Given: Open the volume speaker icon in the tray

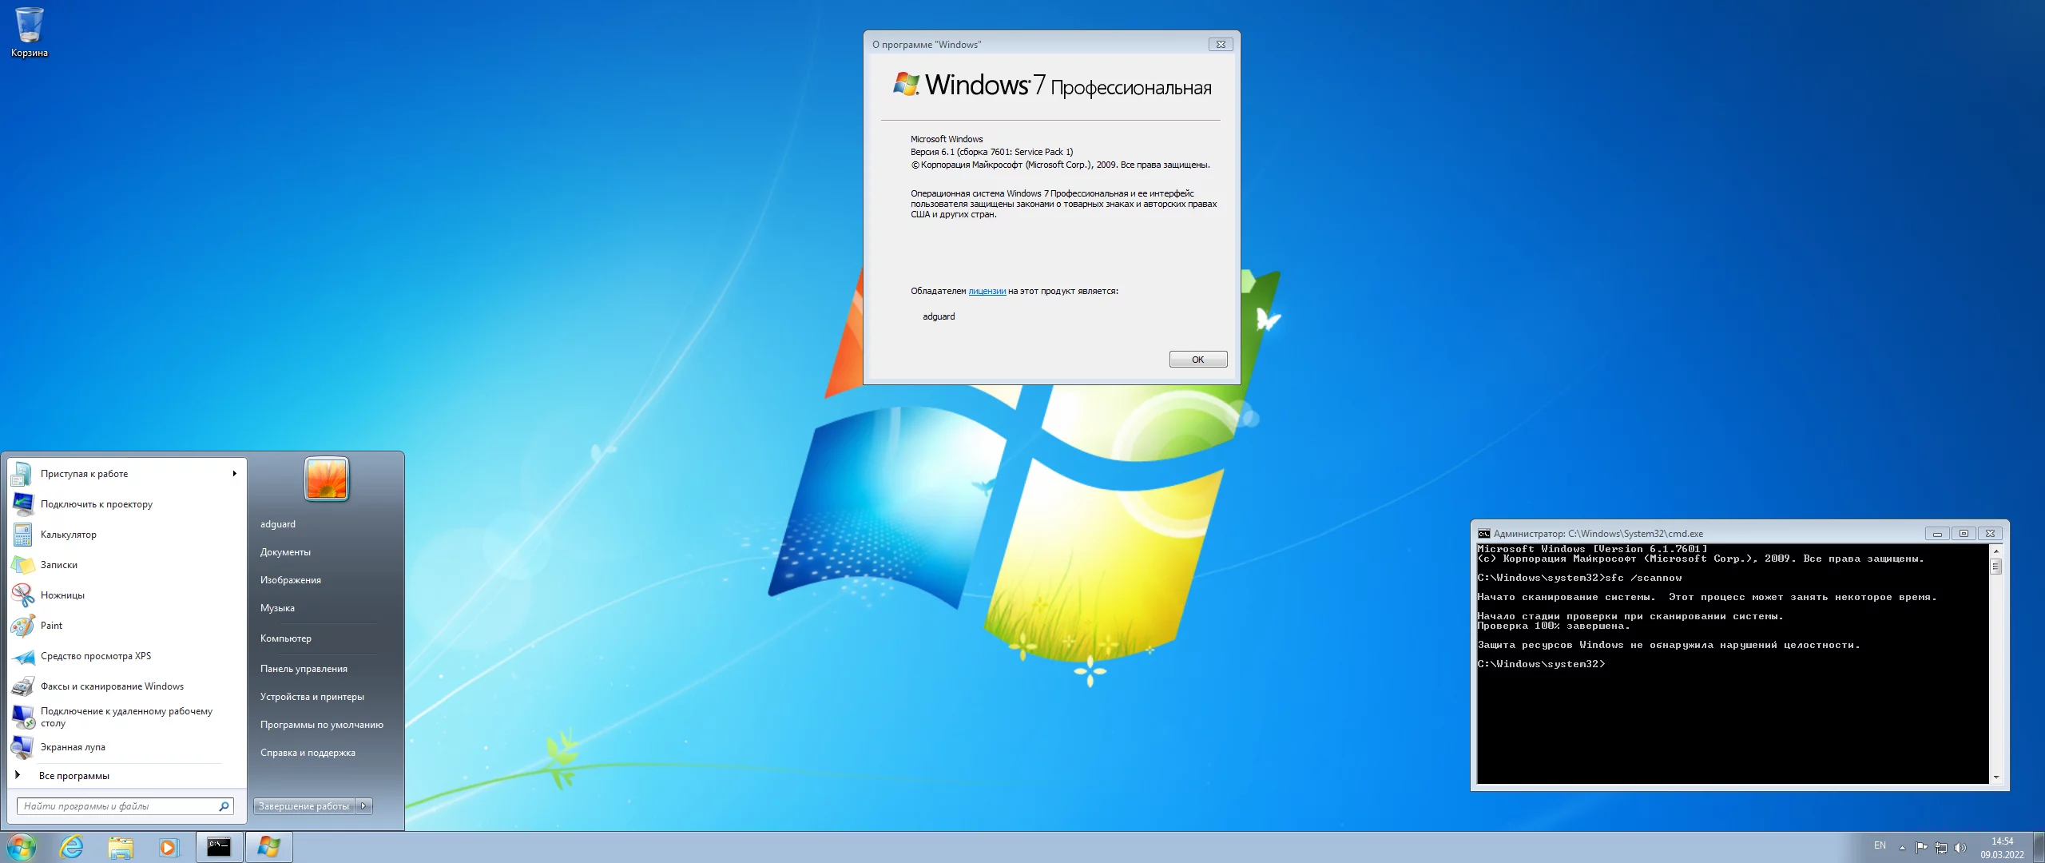Looking at the screenshot, I should [1959, 848].
